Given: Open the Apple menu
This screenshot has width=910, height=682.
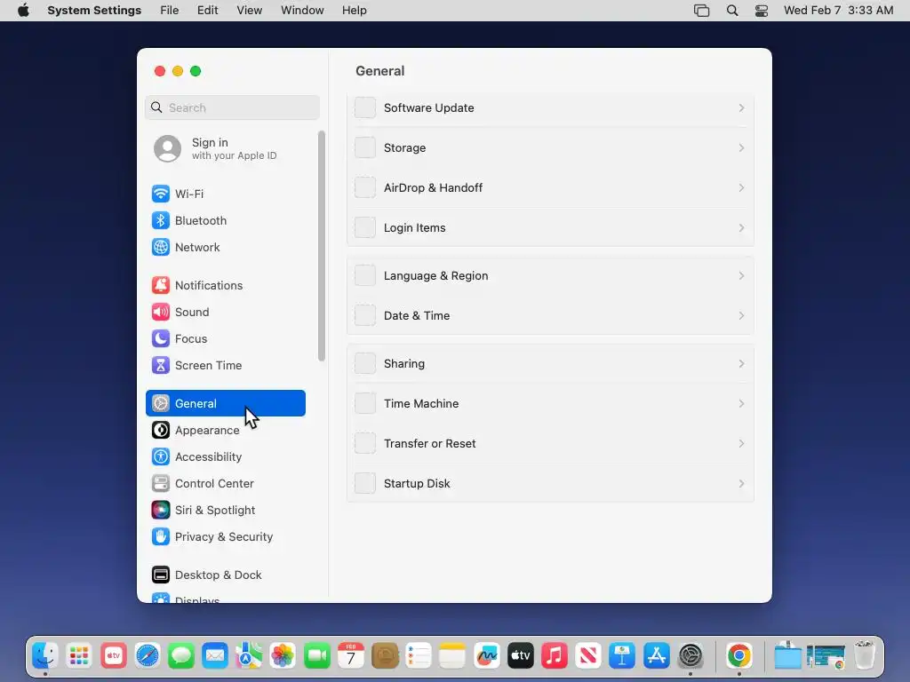Looking at the screenshot, I should pos(23,11).
